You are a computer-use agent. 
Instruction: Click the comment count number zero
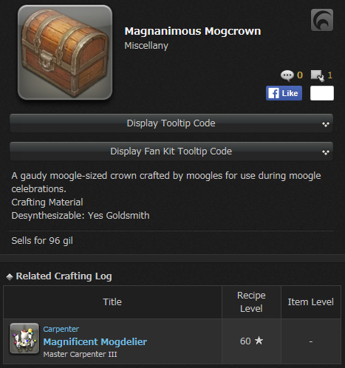(300, 75)
